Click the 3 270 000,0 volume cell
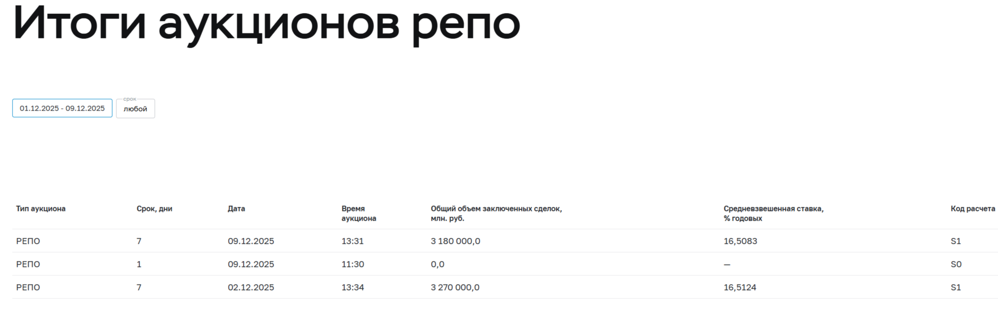This screenshot has width=998, height=309. click(x=455, y=287)
